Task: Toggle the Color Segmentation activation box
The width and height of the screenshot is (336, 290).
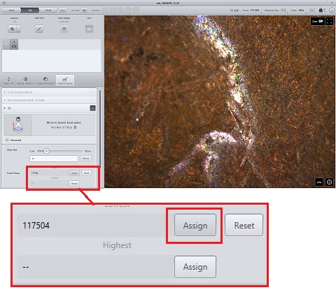Action: (x=92, y=92)
